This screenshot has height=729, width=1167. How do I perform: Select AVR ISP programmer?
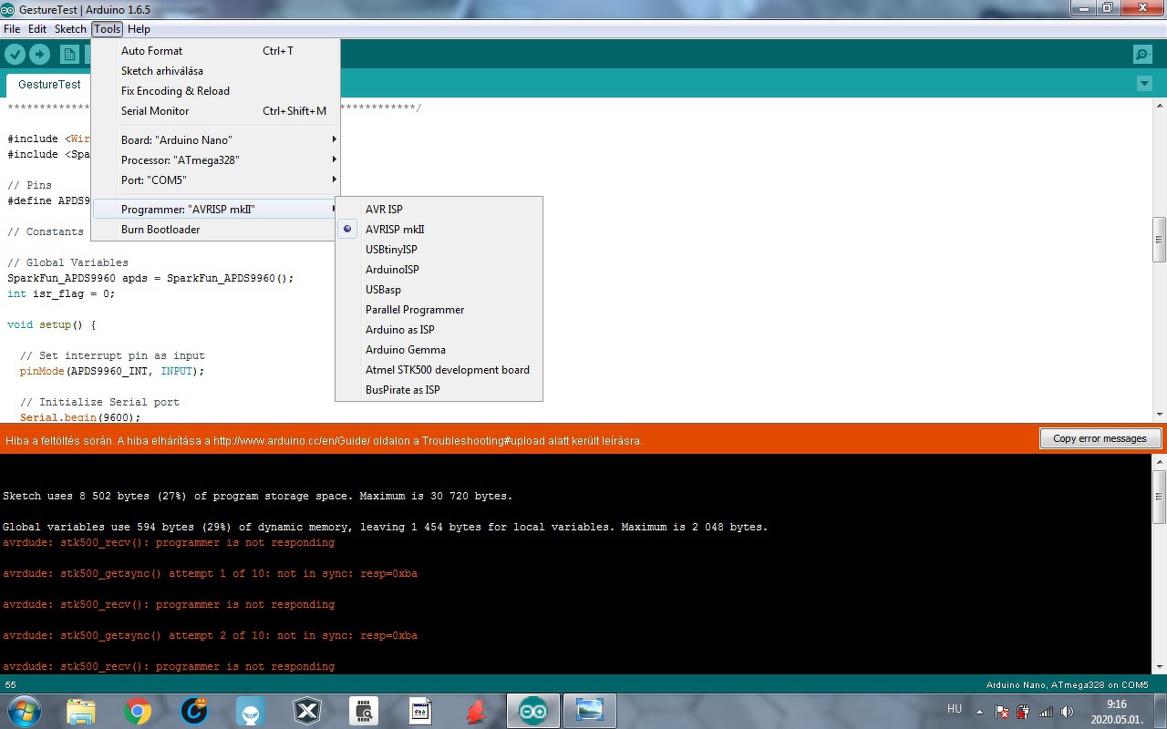[x=439, y=210]
